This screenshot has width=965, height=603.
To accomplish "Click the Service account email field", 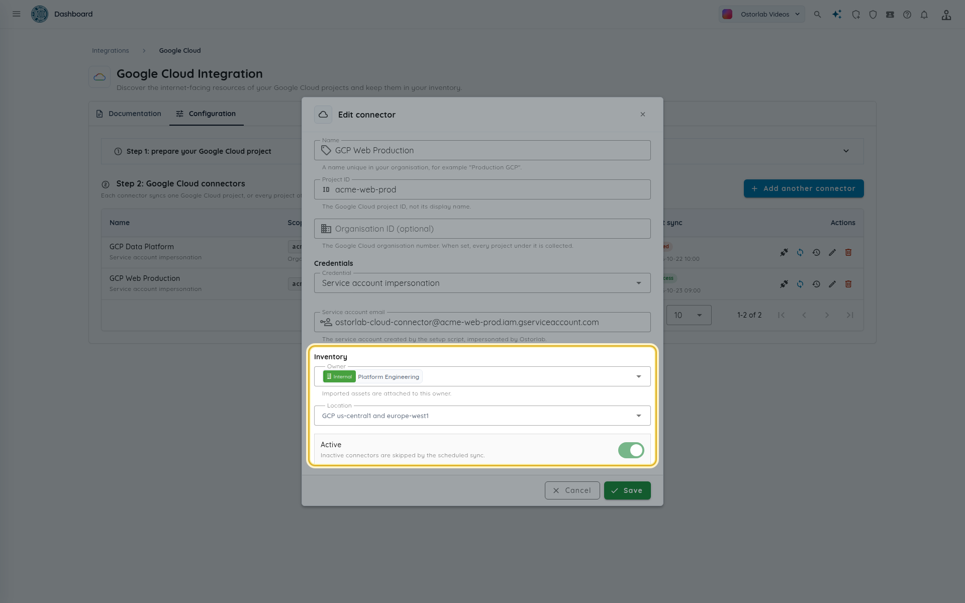I will (482, 322).
